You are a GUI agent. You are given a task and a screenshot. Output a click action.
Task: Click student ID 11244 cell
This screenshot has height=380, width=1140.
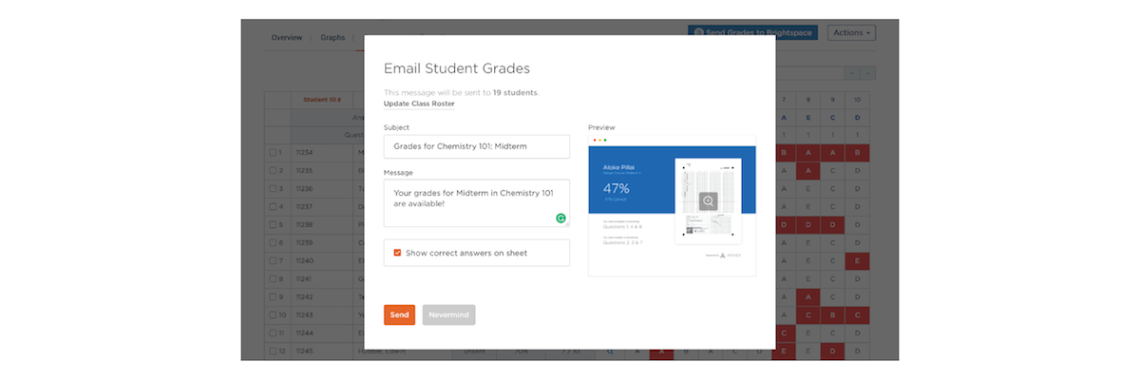[x=321, y=333]
